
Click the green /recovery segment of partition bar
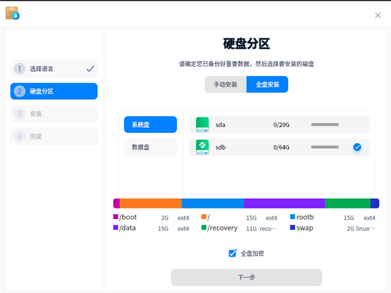tap(348, 204)
